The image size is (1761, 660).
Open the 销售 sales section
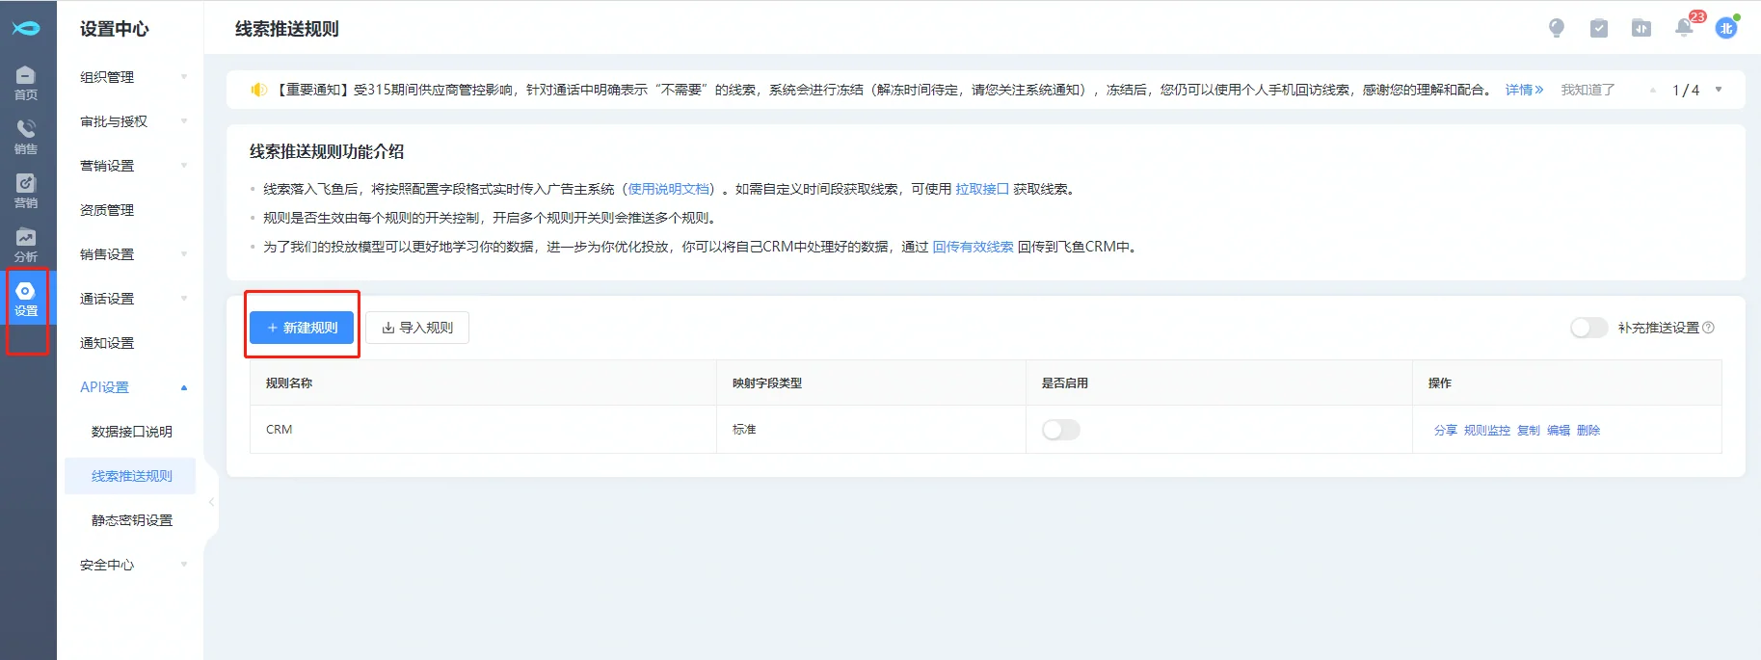(x=26, y=137)
